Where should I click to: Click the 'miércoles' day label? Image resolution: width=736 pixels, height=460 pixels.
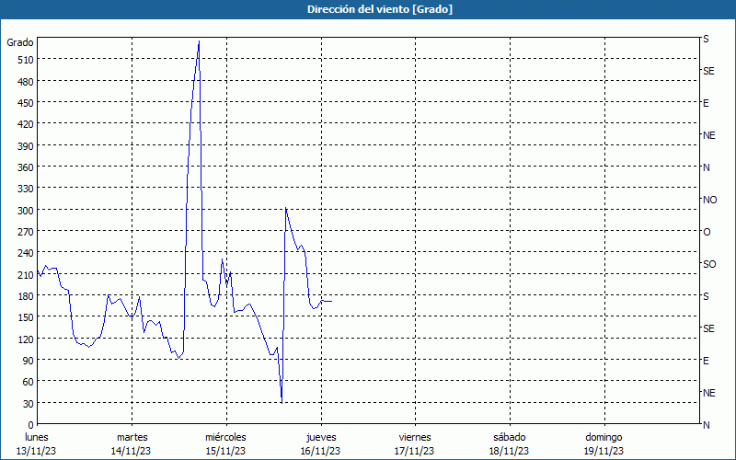(225, 438)
